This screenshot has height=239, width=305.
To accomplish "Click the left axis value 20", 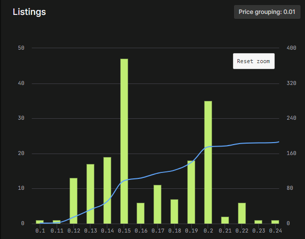I will coord(21,154).
